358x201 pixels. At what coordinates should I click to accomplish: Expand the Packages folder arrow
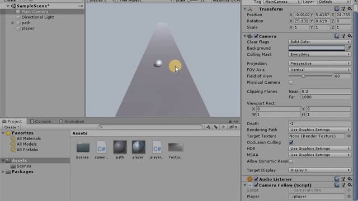tap(3, 172)
